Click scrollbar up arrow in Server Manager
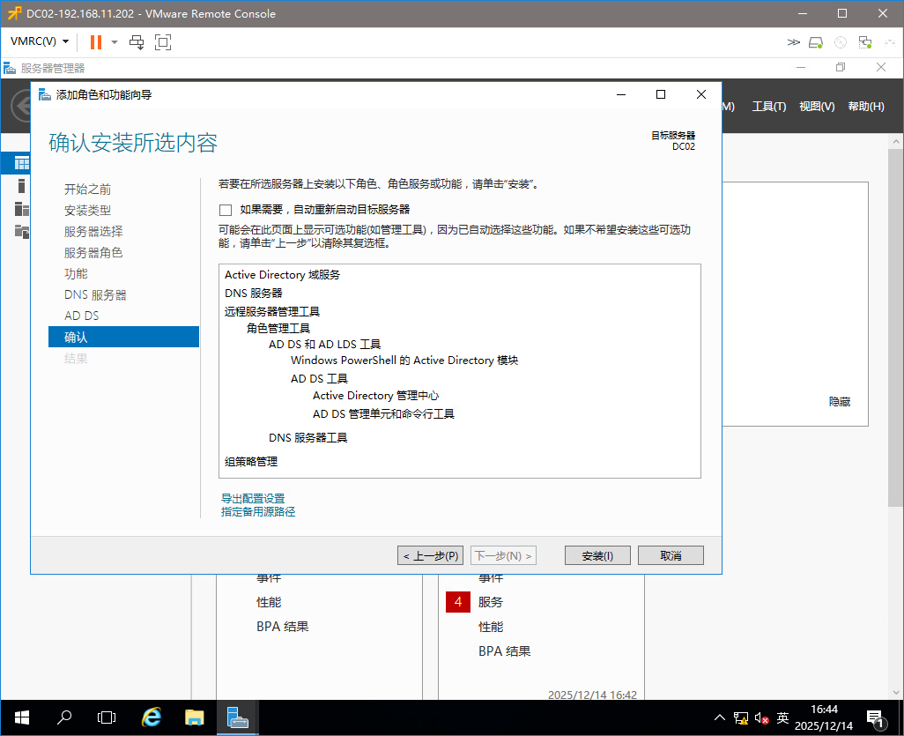 pos(896,141)
